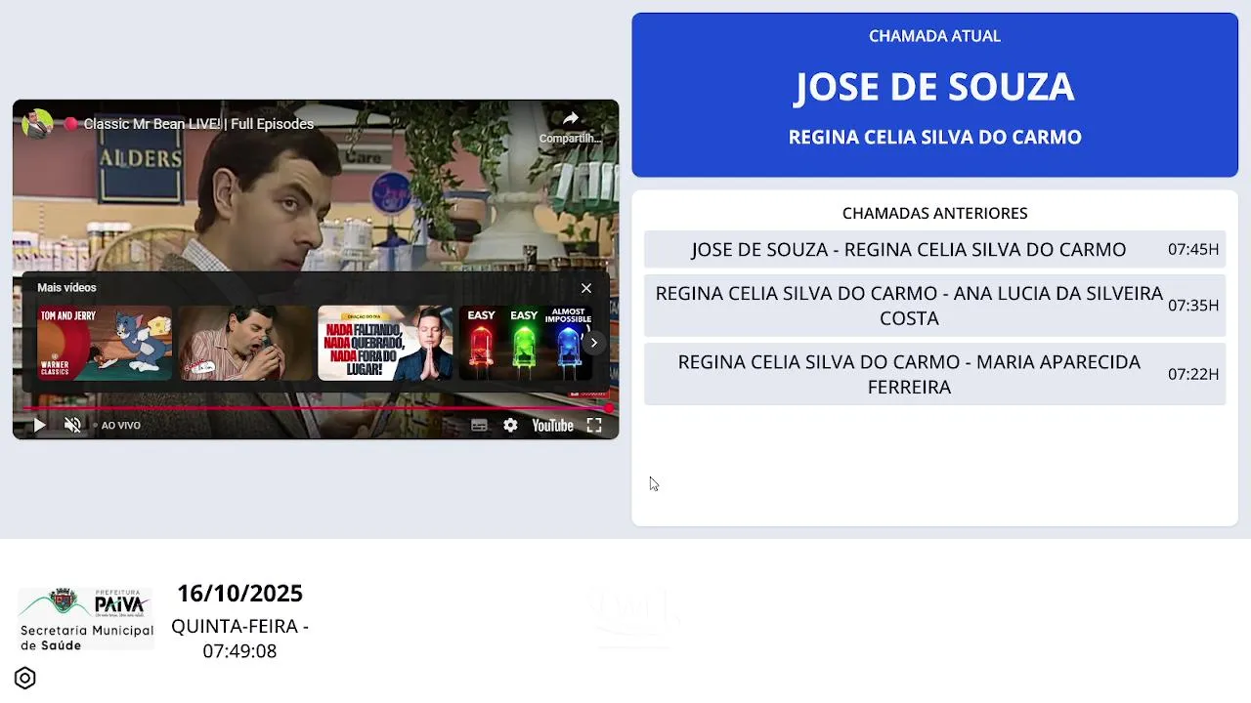Unmute the video audio
Screen dimensions: 1251x703
pos(72,425)
